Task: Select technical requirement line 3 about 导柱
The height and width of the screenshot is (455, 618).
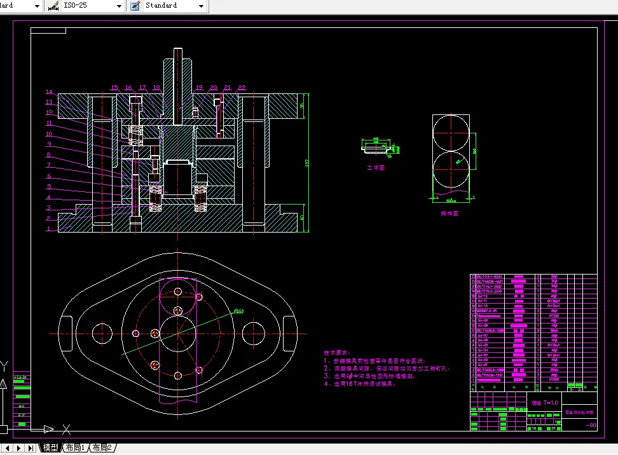Action: pyautogui.click(x=369, y=376)
